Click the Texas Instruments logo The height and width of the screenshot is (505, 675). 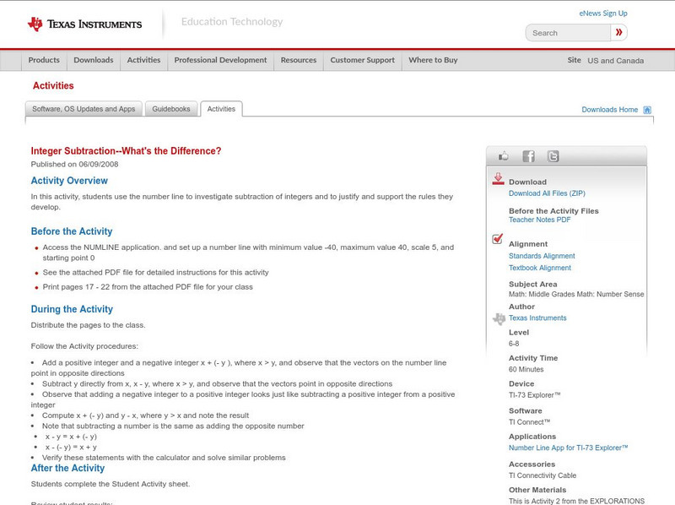[84, 24]
